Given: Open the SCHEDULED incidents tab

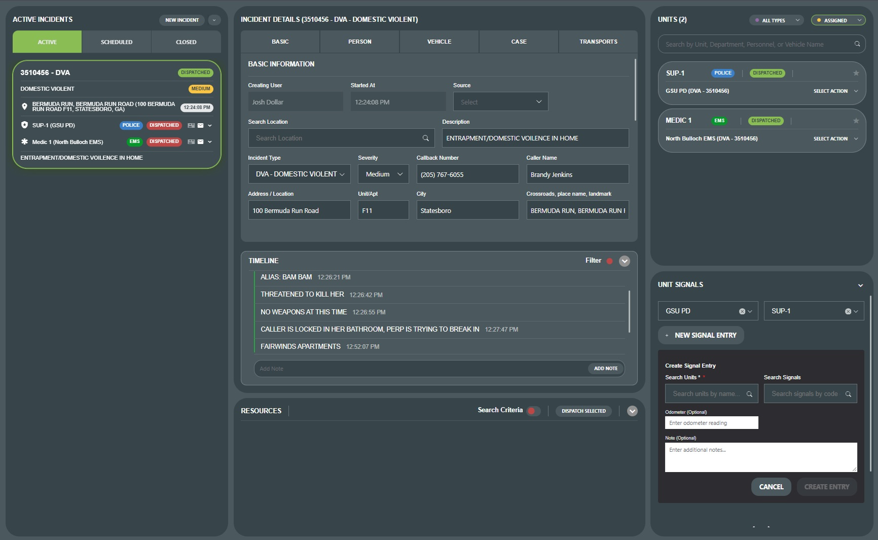Looking at the screenshot, I should [x=116, y=42].
